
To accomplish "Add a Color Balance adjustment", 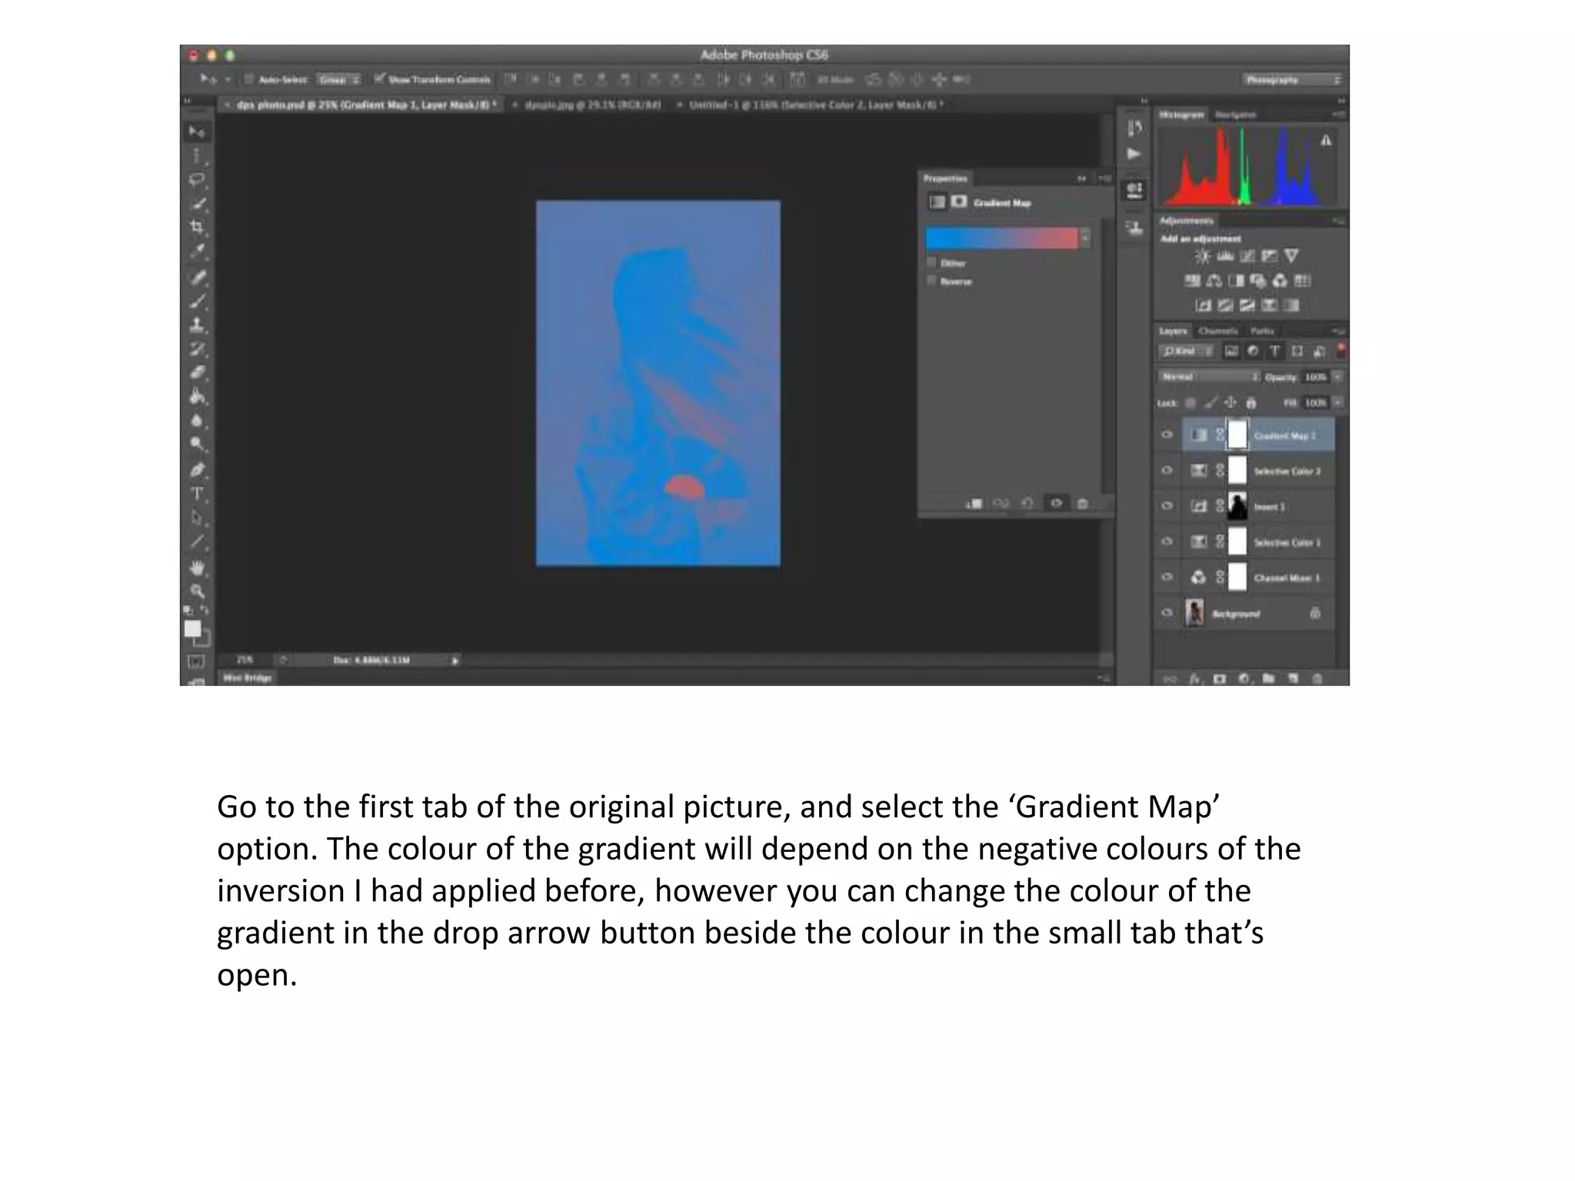I will coord(1214,281).
